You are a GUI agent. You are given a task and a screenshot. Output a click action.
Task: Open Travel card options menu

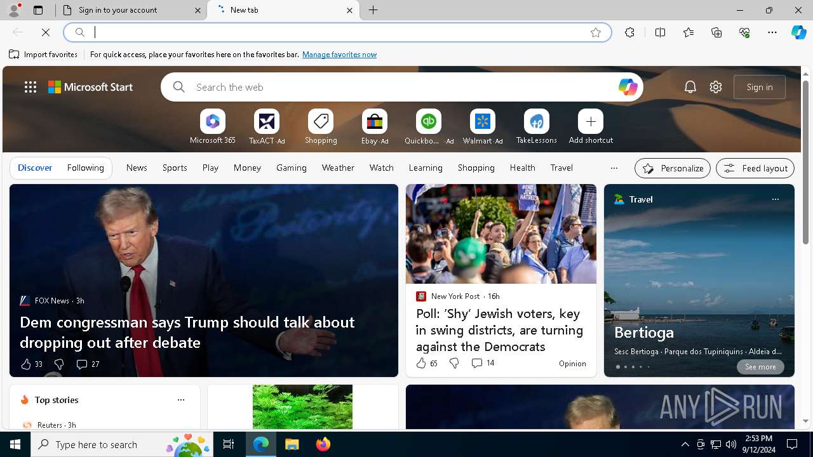click(x=775, y=199)
